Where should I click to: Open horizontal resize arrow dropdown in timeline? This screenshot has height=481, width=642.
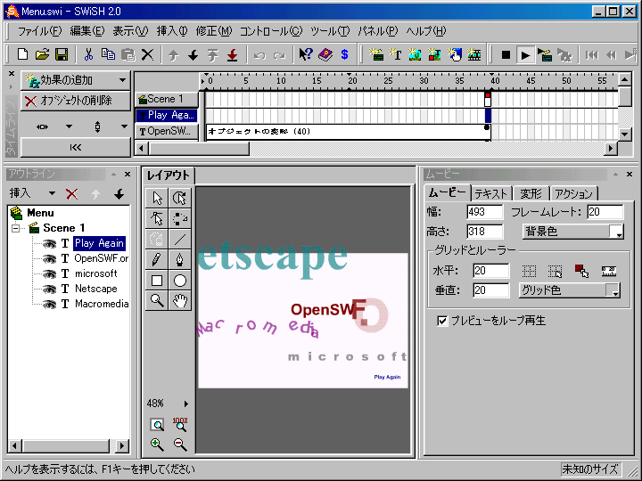69,126
